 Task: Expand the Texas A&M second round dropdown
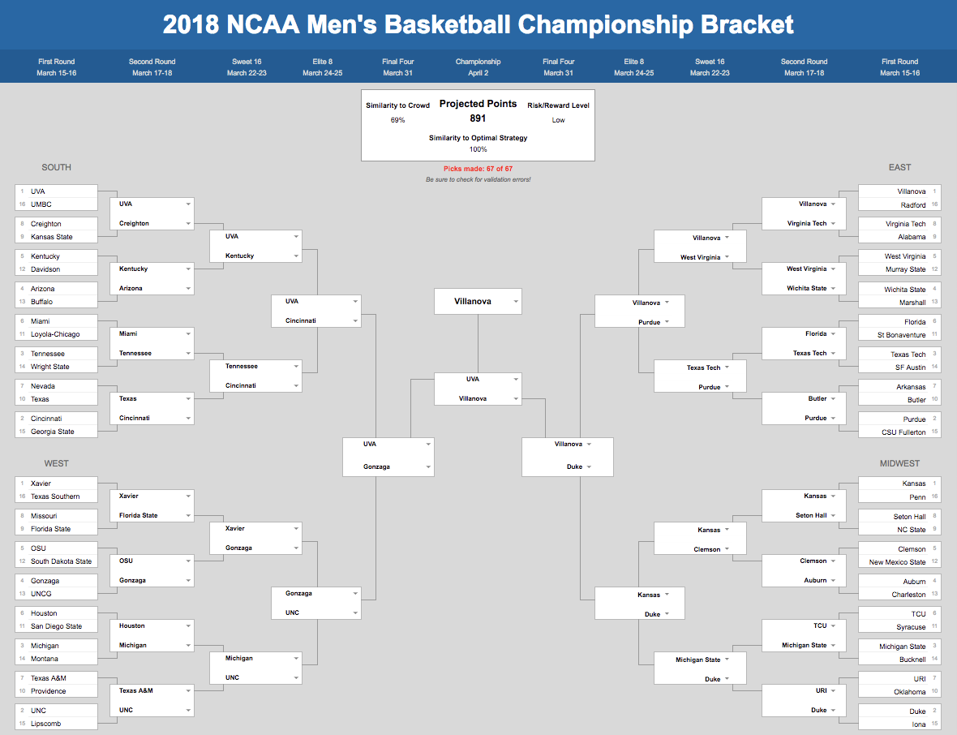tap(152, 690)
